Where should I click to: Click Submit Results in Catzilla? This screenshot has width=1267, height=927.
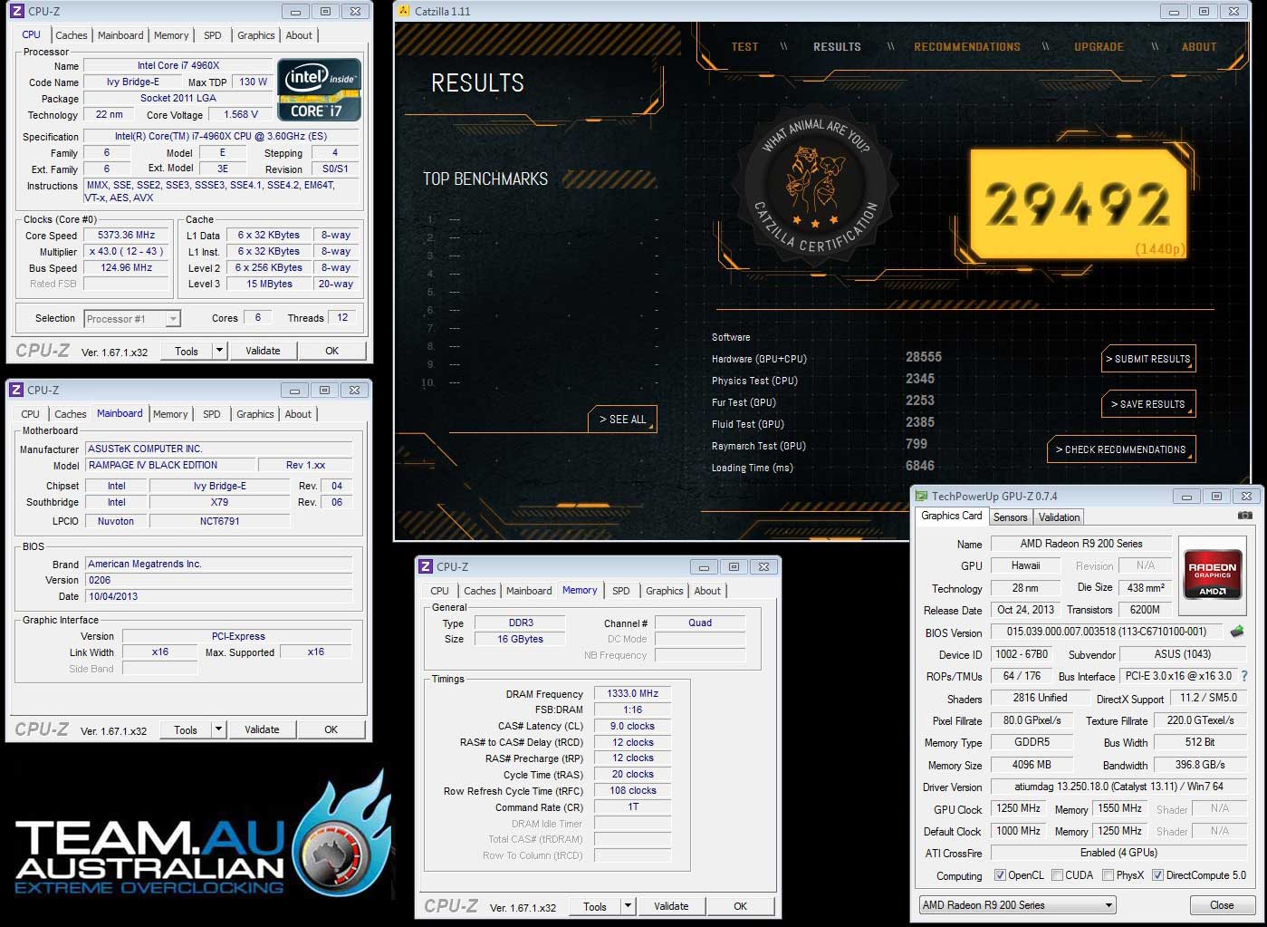[1148, 359]
